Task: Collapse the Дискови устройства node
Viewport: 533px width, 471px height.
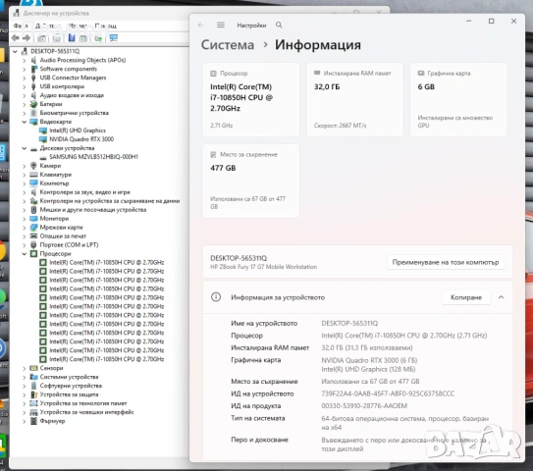Action: click(x=25, y=148)
